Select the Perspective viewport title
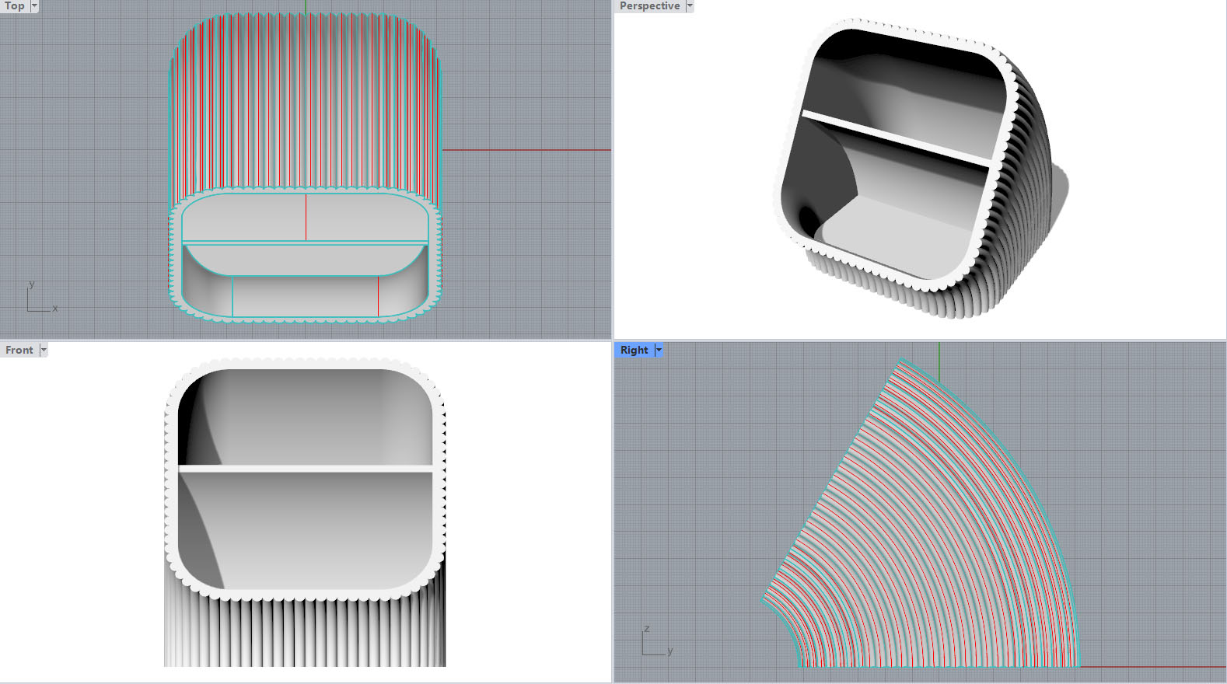Image resolution: width=1227 pixels, height=684 pixels. (649, 6)
